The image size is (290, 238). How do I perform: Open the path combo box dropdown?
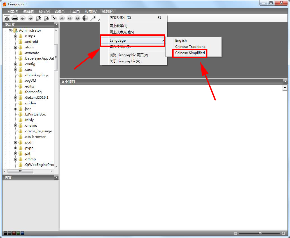(285, 88)
